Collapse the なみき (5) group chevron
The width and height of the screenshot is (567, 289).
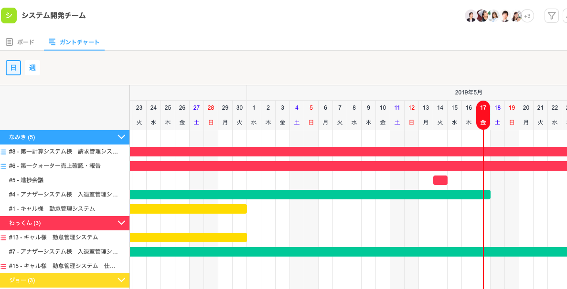point(121,137)
